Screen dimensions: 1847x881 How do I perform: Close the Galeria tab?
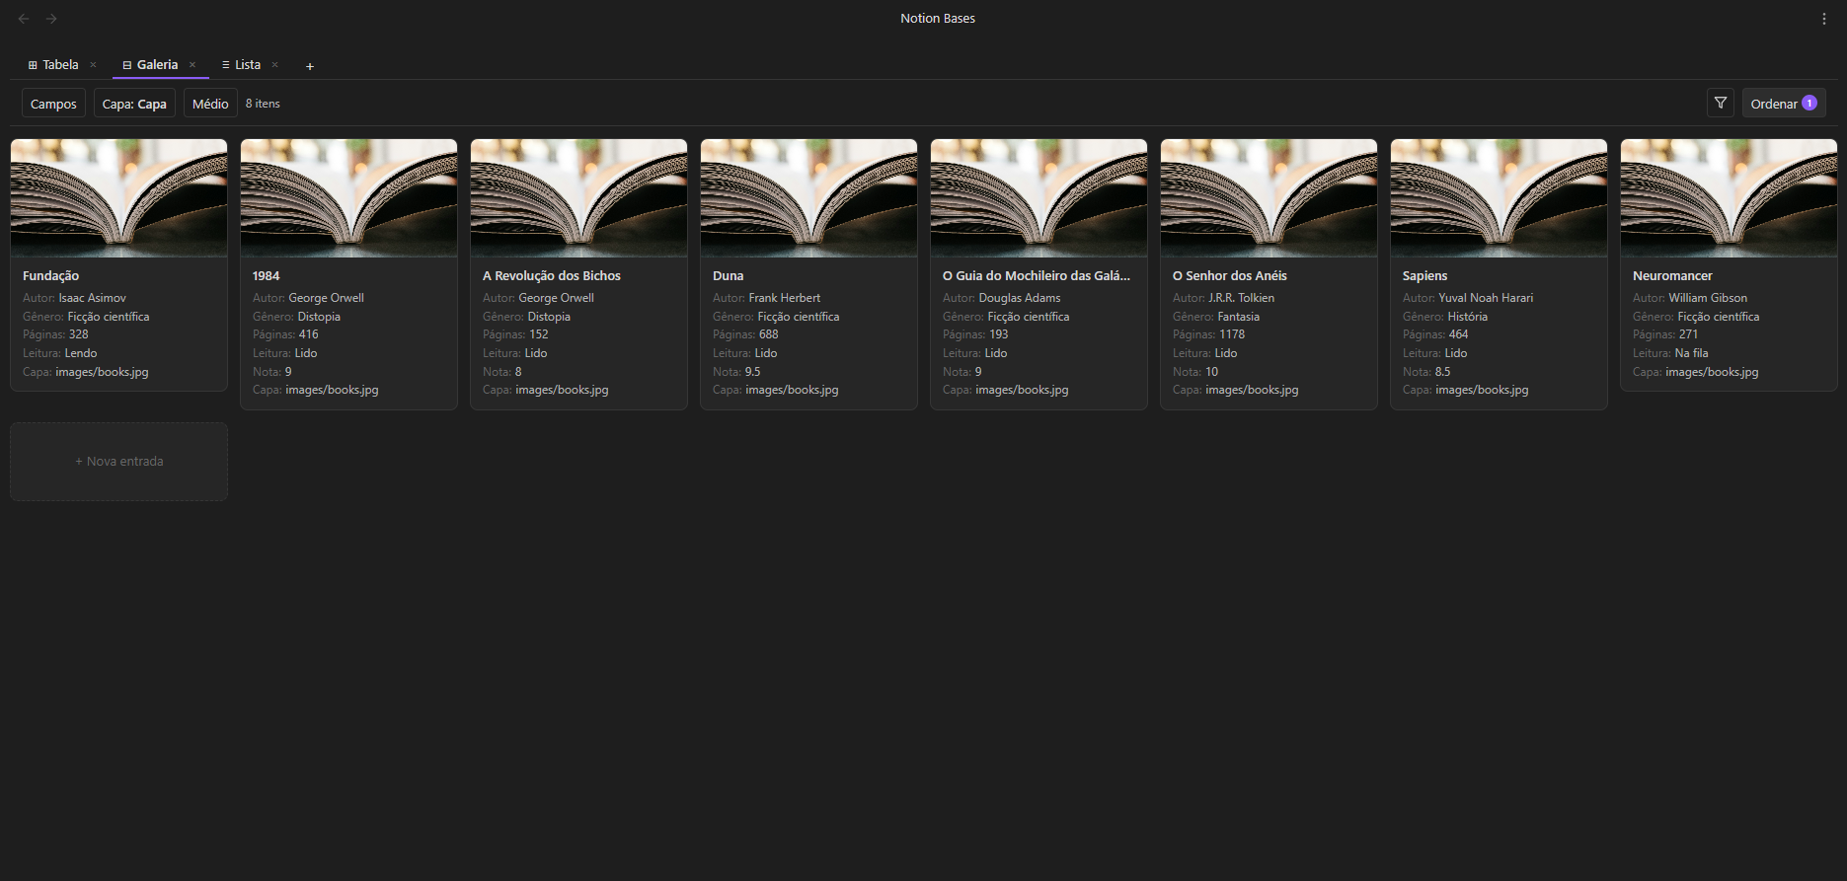click(x=192, y=65)
